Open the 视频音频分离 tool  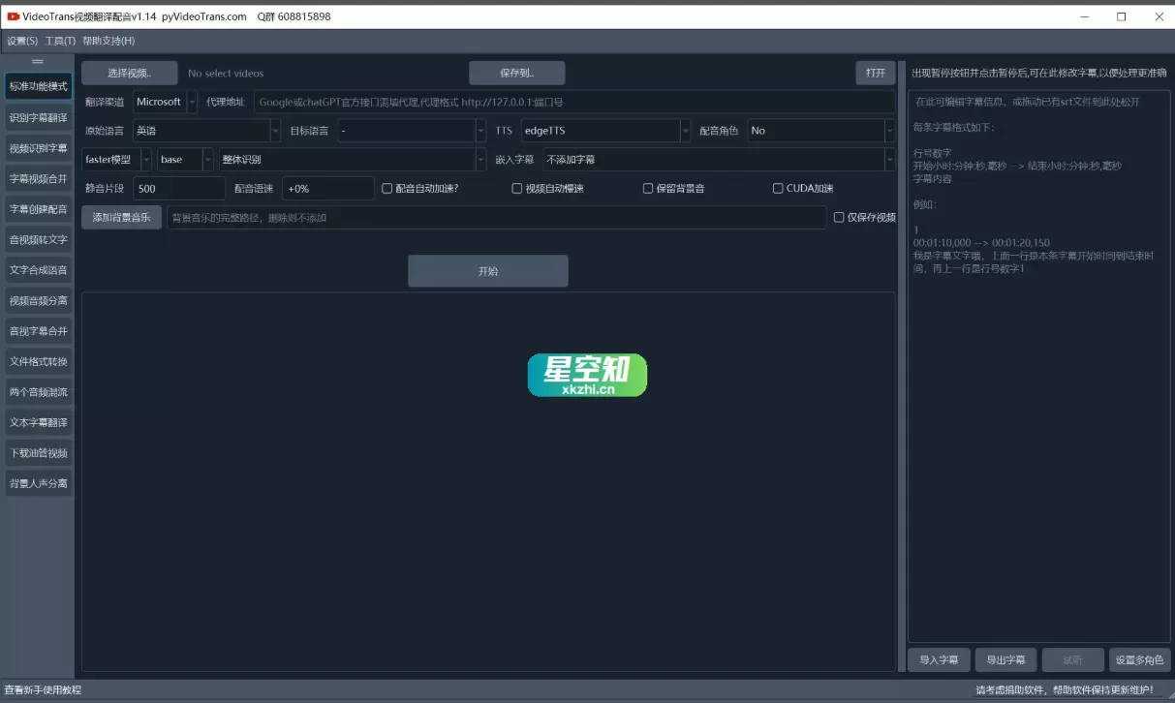click(38, 300)
